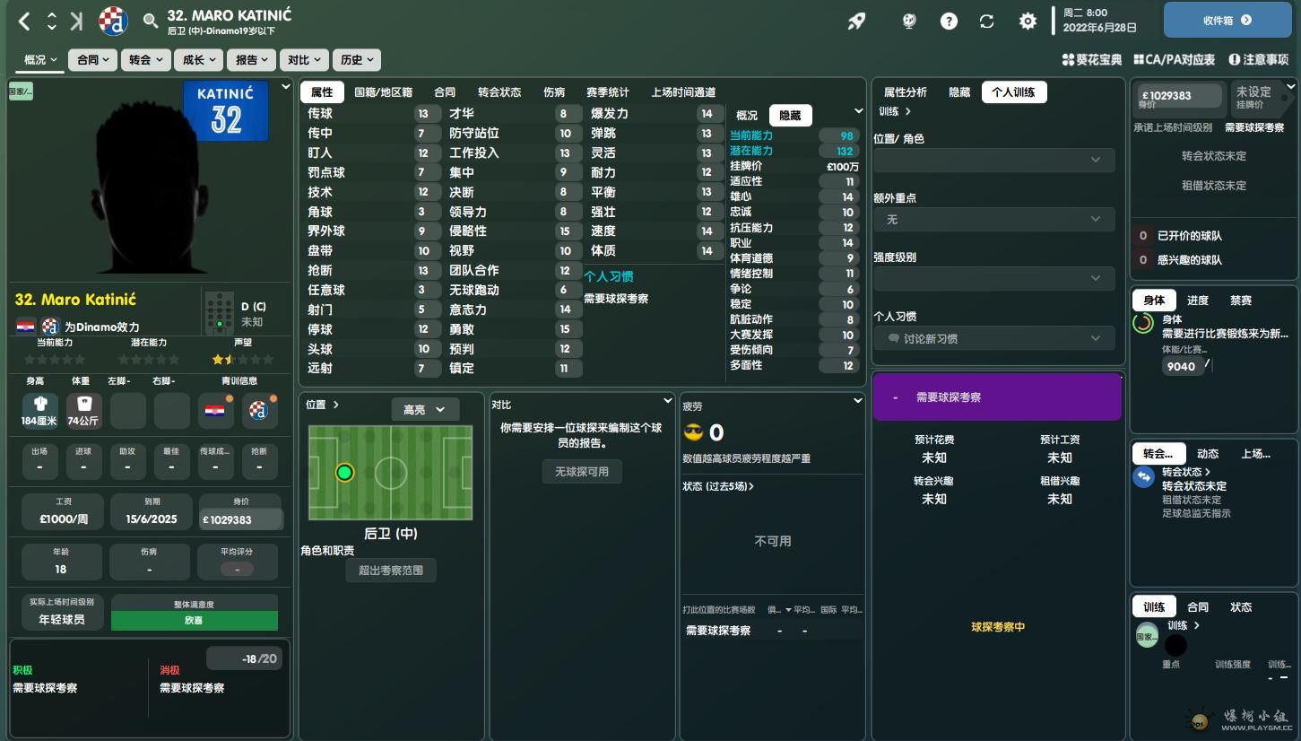1301x741 pixels.
Task: Select the 概况 toggle in ability panel
Action: (x=747, y=115)
